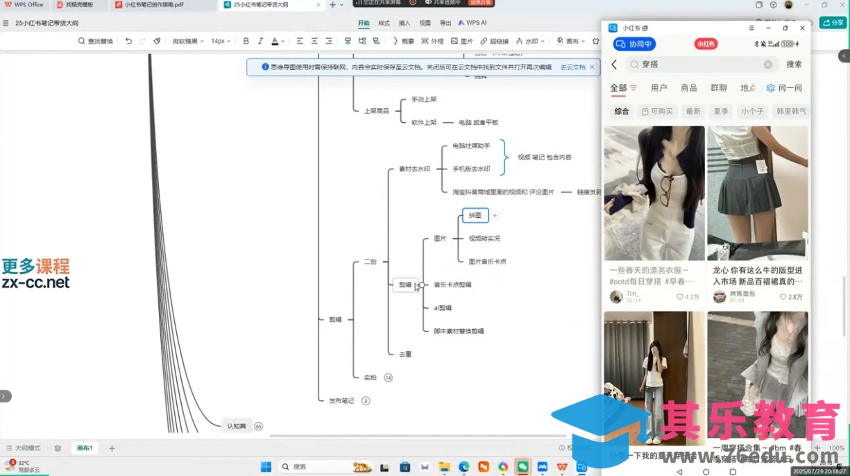Go back using the Xiaohongshu back arrow
Viewport: 850px width, 476px height.
(x=614, y=65)
